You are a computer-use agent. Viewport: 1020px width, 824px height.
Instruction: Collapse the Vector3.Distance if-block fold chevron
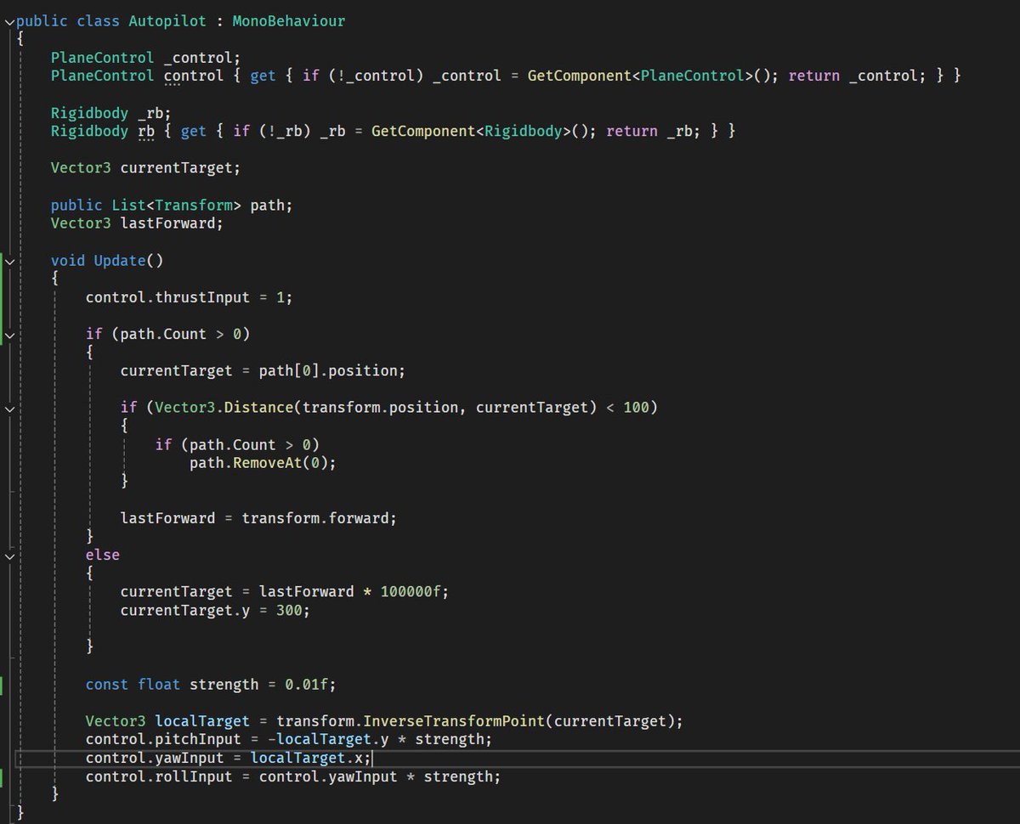pyautogui.click(x=9, y=409)
